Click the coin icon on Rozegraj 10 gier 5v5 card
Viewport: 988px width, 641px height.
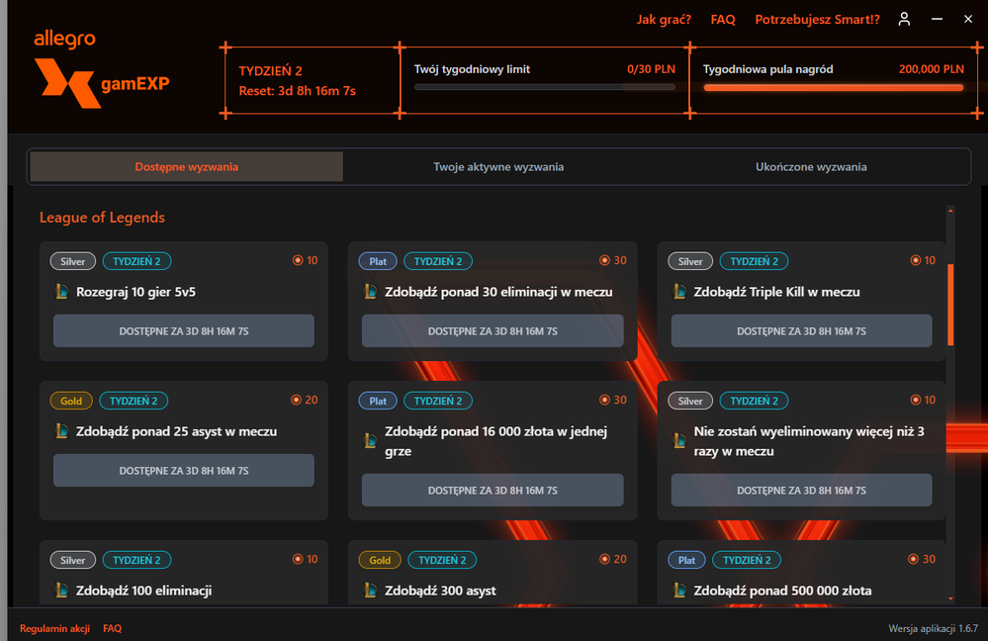(x=298, y=260)
